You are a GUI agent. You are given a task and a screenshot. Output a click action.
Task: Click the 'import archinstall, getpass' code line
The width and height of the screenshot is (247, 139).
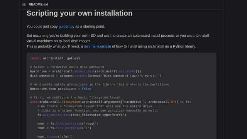click(55, 58)
